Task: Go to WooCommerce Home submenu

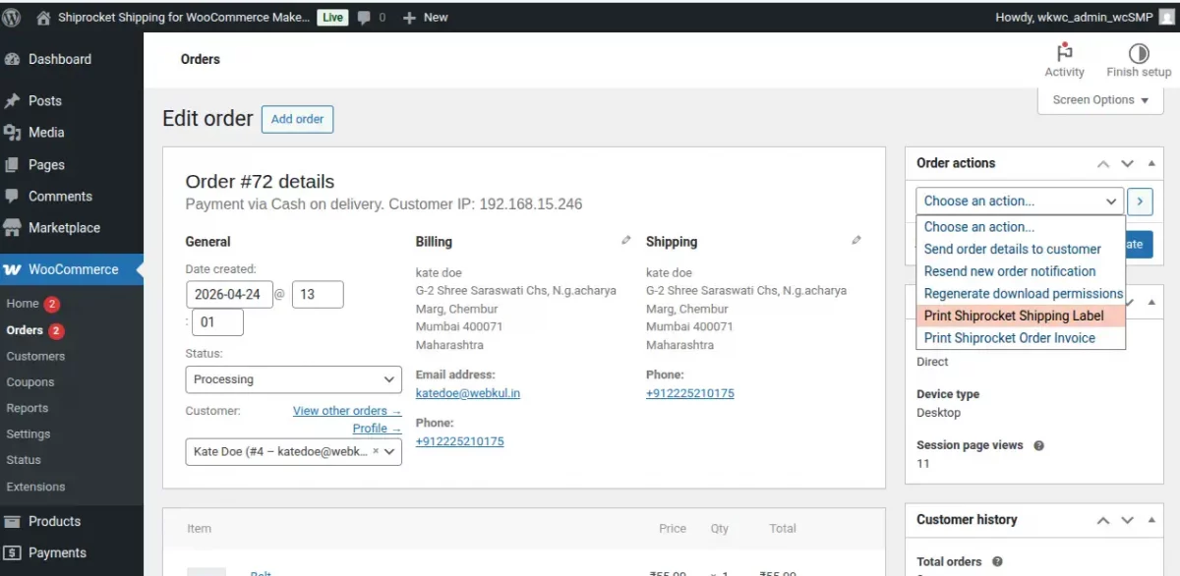Action: coord(23,304)
